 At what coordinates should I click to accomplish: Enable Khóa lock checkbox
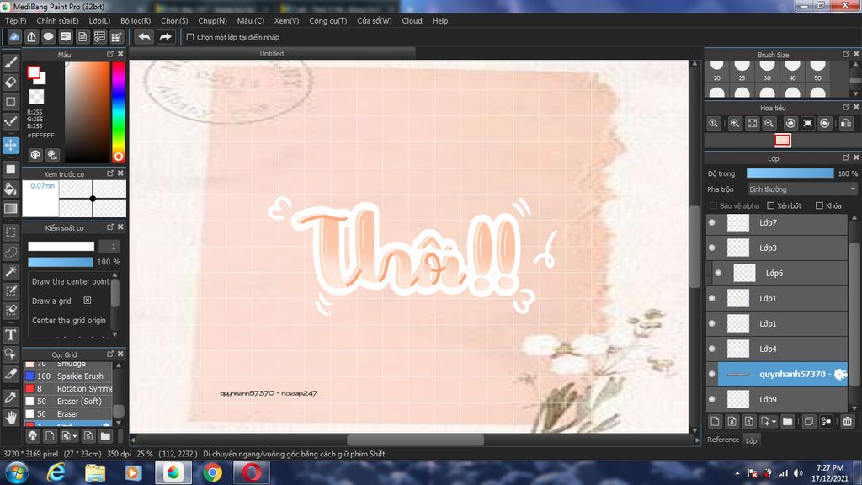pyautogui.click(x=819, y=205)
